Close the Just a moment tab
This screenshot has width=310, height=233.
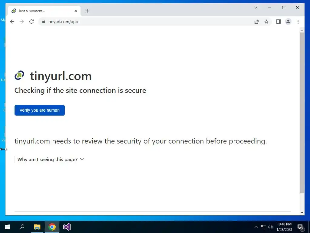coord(75,11)
